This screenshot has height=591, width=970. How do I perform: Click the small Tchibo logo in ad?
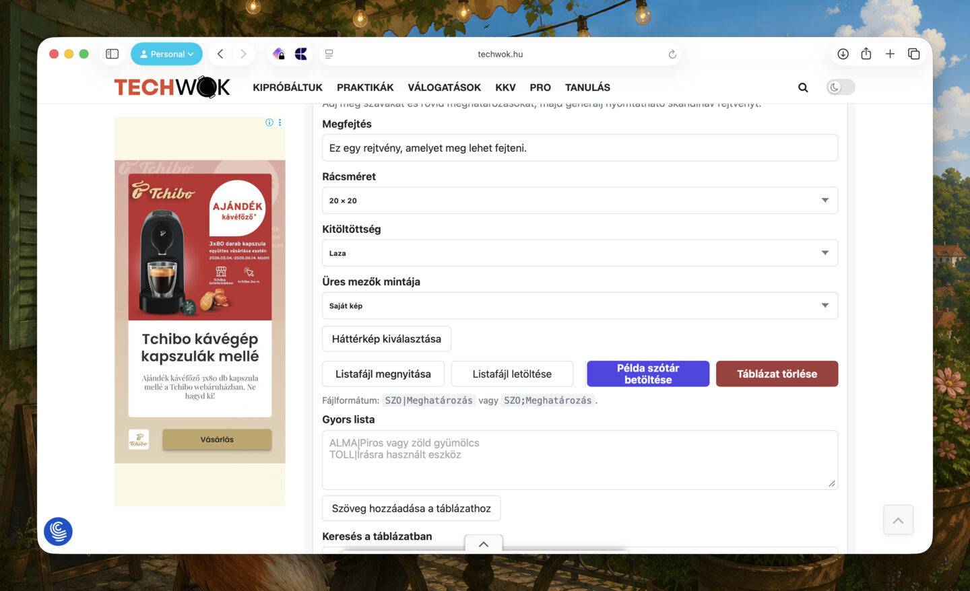139,440
